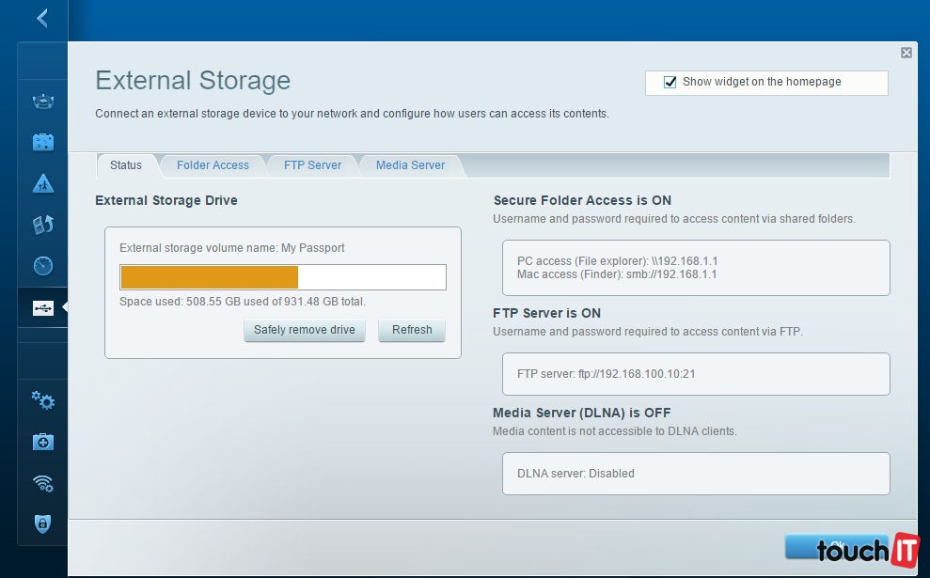Switch to the Status tab
Screen dimensions: 930x578
click(x=126, y=165)
